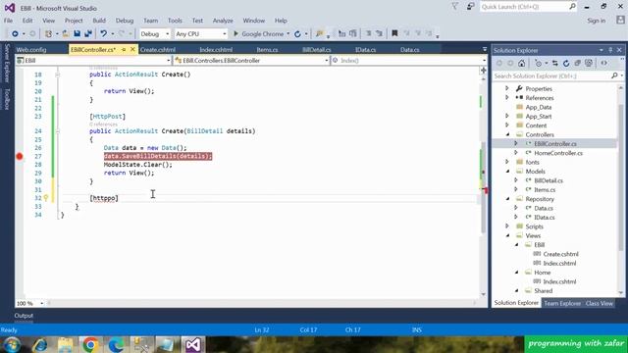
Task: Collapse the Create(BillDetail) outline on line 24
Action: click(57, 130)
